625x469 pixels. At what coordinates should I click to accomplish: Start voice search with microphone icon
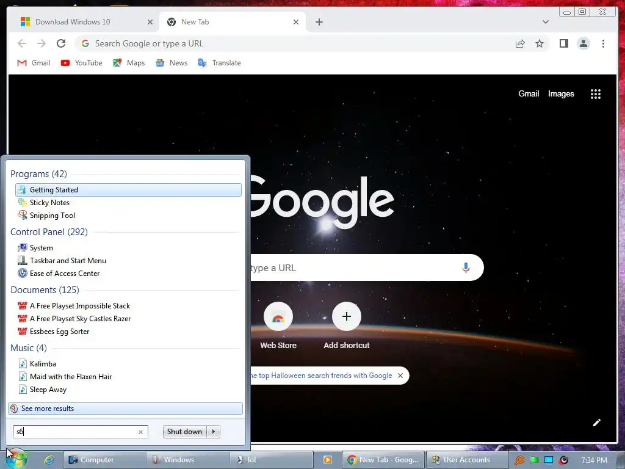click(466, 267)
